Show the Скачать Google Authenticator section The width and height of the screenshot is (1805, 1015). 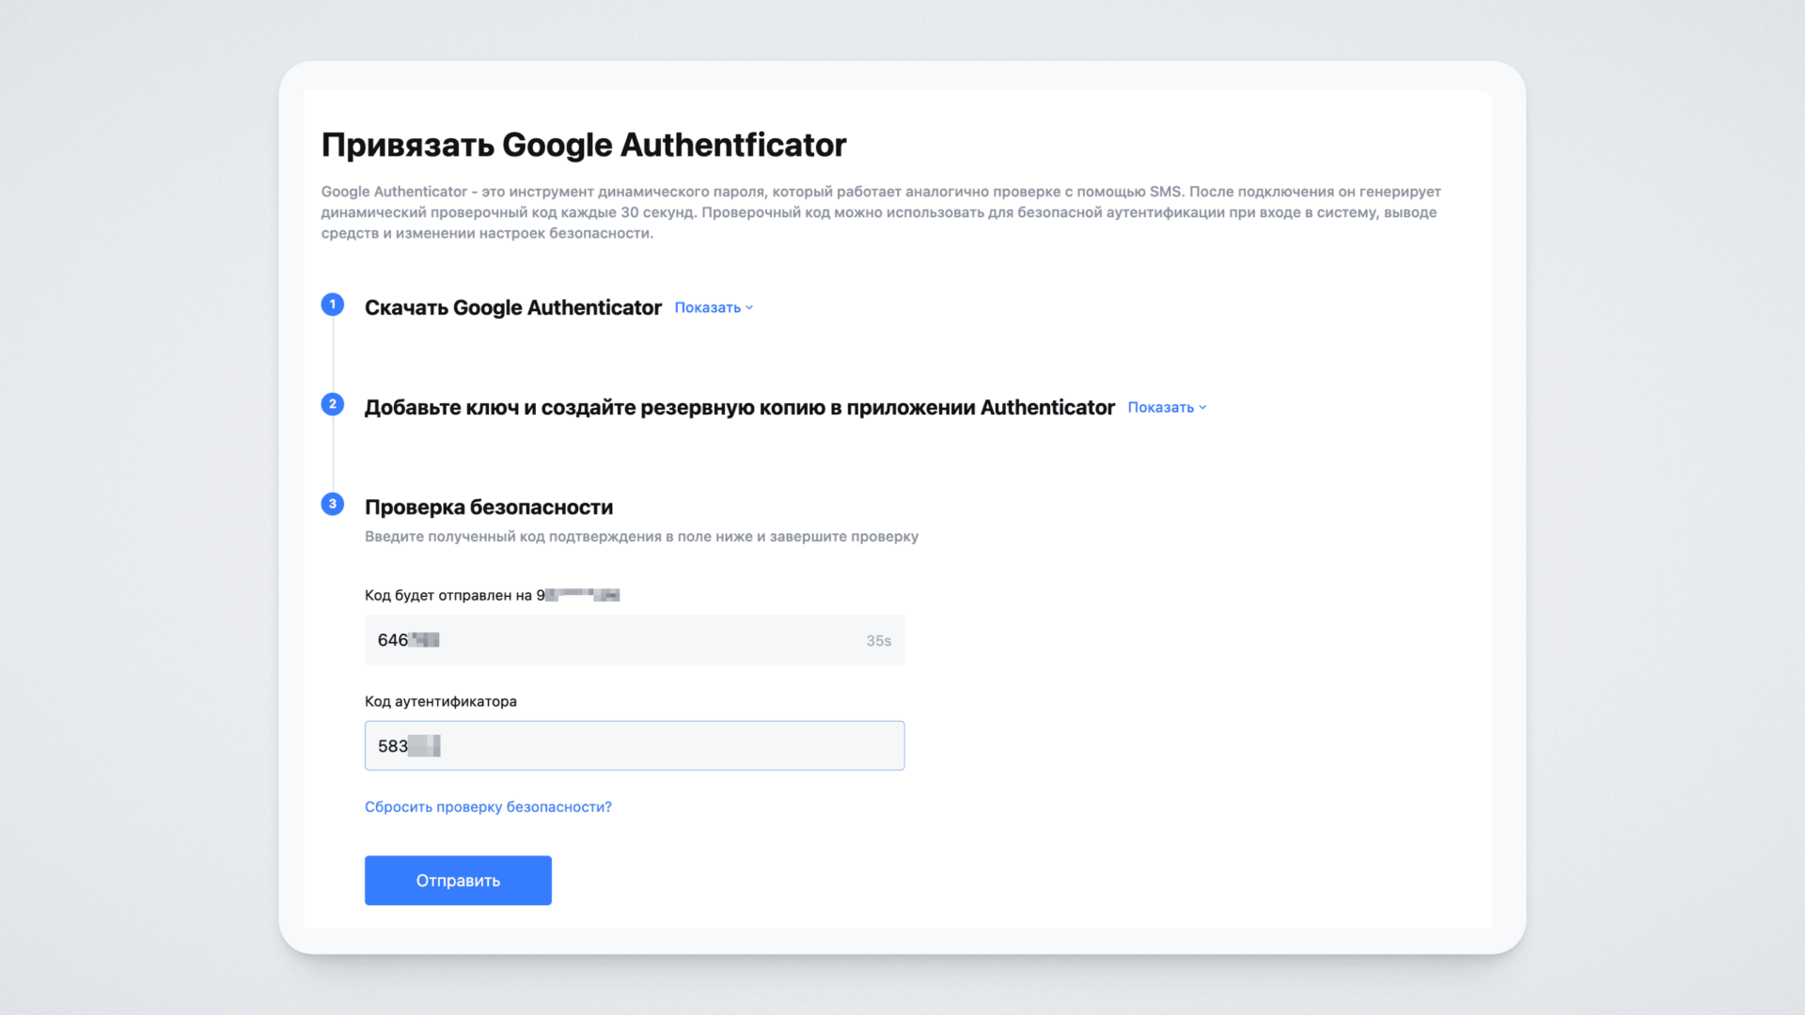tap(707, 308)
